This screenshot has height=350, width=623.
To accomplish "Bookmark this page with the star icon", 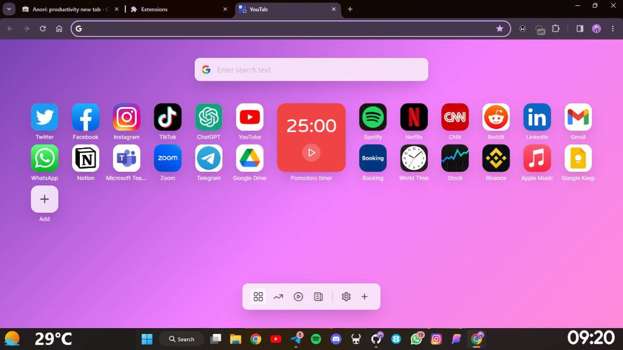I will 500,29.
